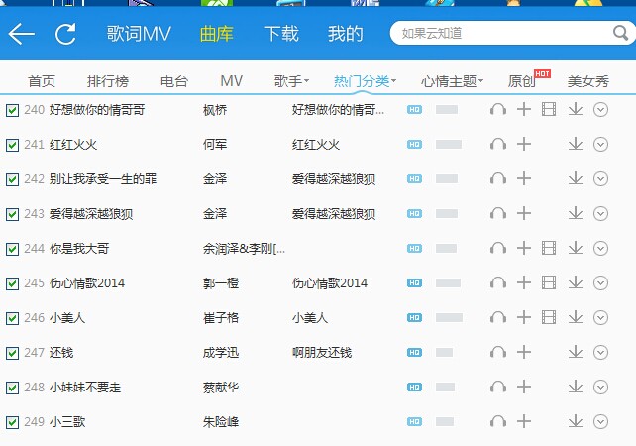Deselect the checkbox for 小妹妹不要走
Viewport: 636px width, 446px height.
(x=12, y=388)
